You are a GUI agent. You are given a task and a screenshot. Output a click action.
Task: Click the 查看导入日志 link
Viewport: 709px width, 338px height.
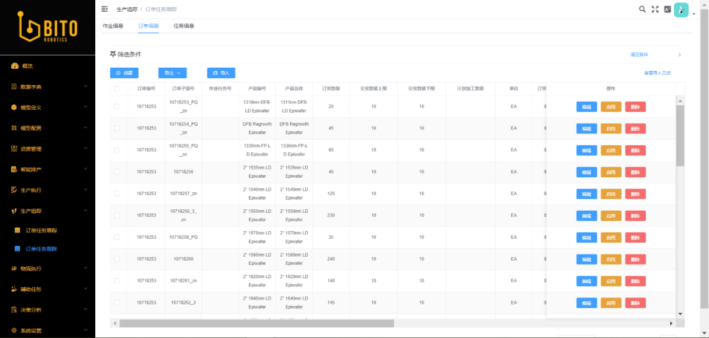[657, 73]
